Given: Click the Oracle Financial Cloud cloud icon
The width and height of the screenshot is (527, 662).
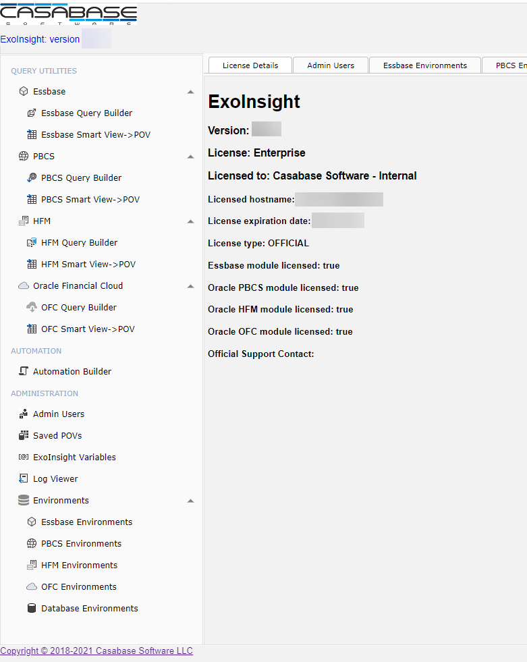Looking at the screenshot, I should tap(24, 286).
